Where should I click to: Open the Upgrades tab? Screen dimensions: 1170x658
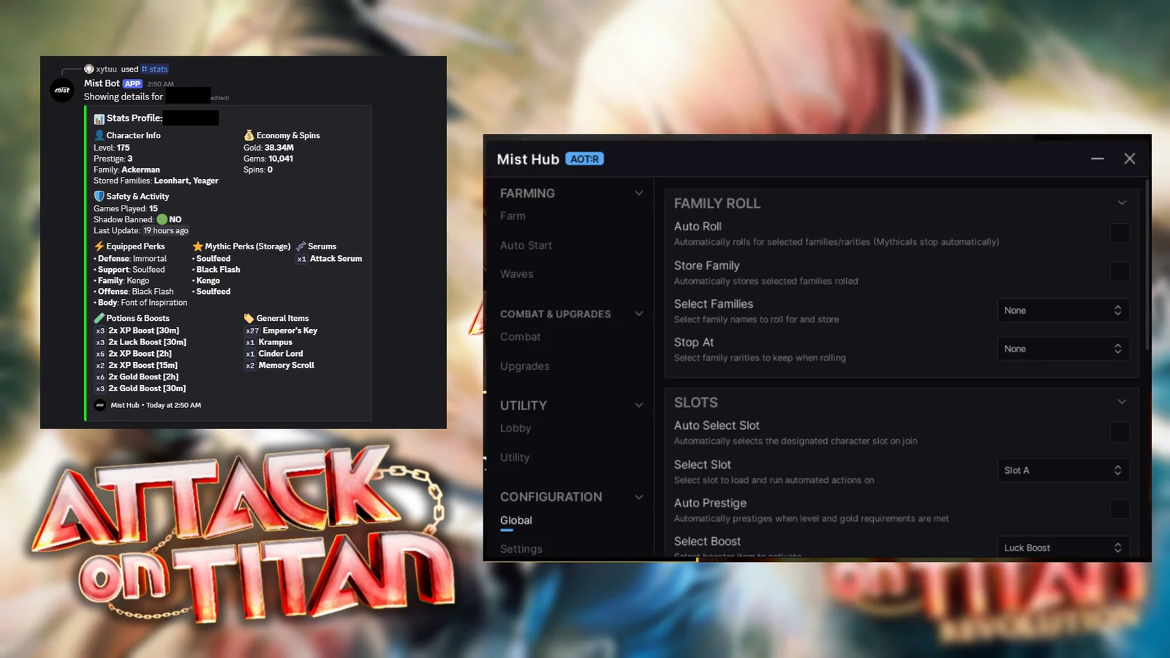point(524,366)
